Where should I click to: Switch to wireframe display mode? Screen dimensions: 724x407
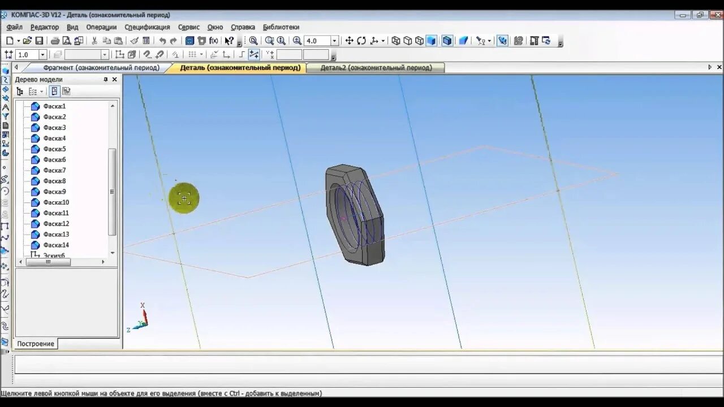point(396,41)
